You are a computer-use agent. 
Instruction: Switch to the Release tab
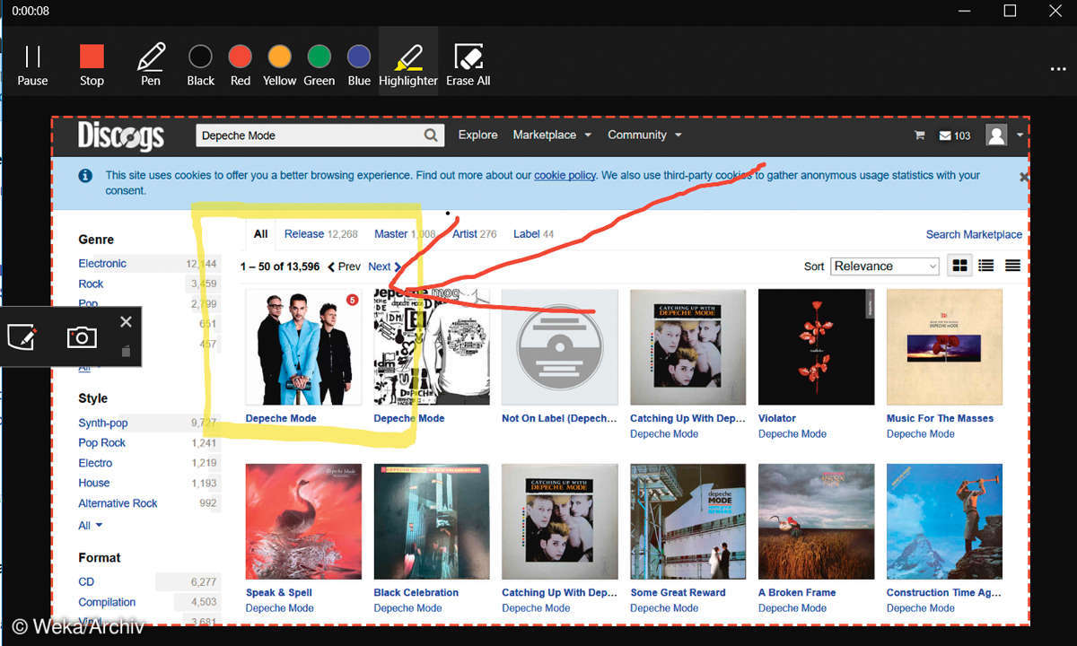coord(321,234)
